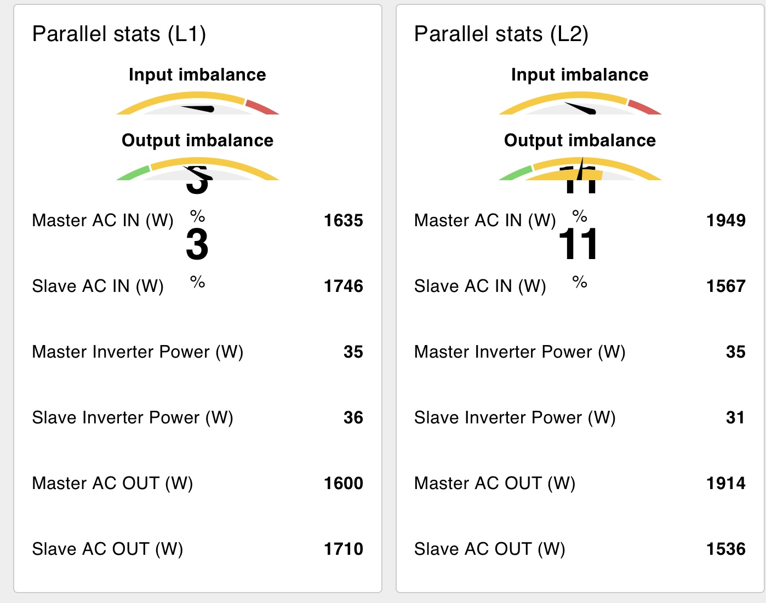Click the L1 Input imbalance gauge
The width and height of the screenshot is (766, 603).
tap(198, 103)
